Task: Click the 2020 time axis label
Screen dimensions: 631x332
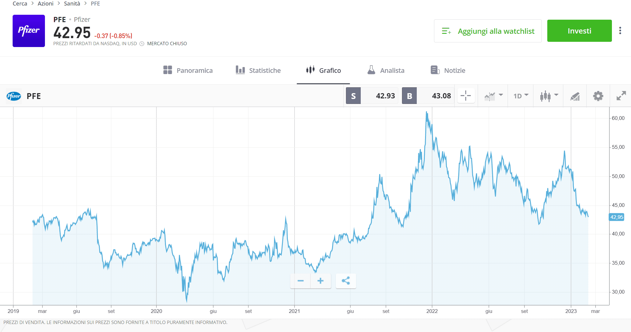Action: tap(156, 311)
